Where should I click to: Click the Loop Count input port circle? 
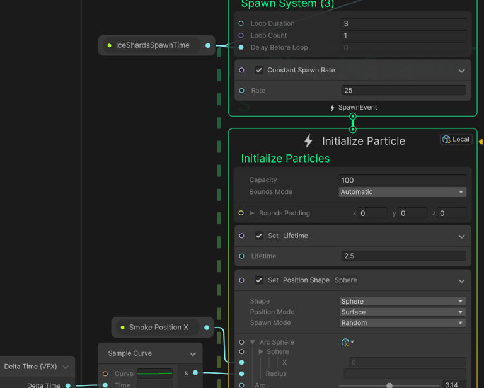click(241, 35)
